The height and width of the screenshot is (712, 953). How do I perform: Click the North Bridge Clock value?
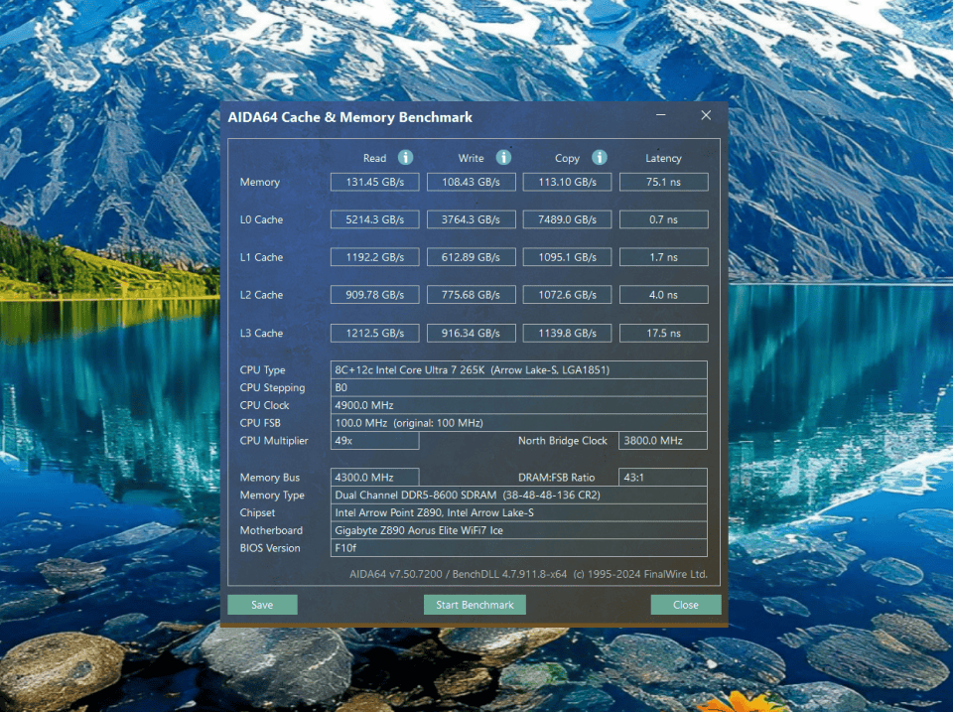[662, 441]
